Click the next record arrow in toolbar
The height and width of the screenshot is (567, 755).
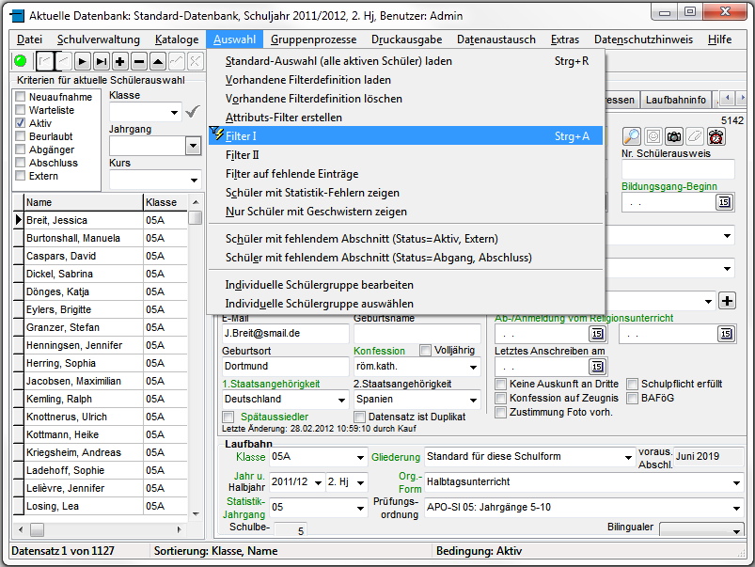(83, 61)
